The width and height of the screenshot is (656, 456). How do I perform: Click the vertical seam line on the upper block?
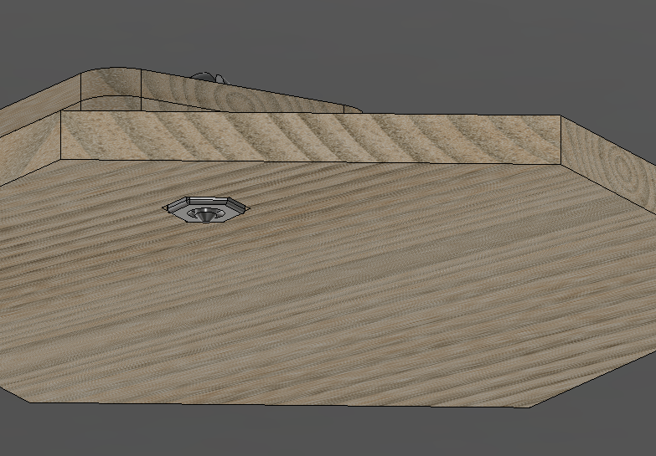[x=141, y=90]
